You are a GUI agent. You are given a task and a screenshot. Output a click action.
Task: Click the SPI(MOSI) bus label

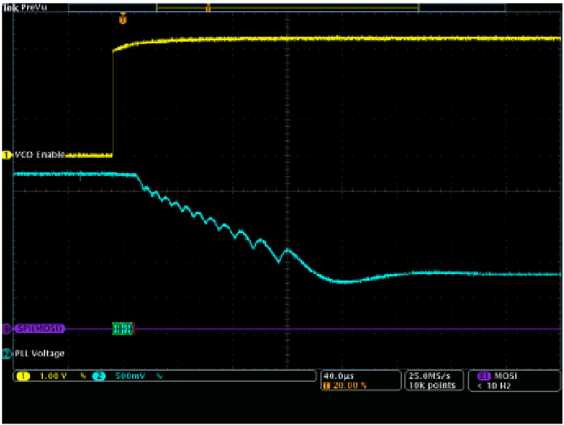click(39, 329)
